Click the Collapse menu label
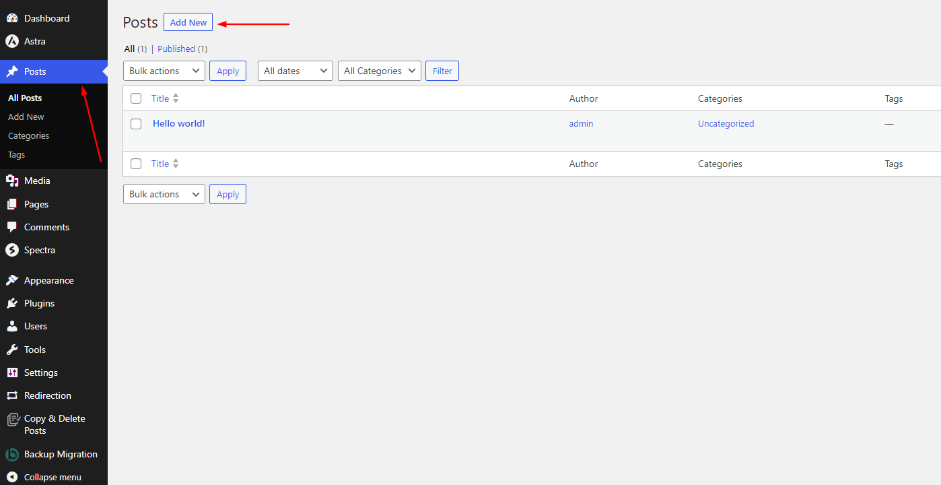The image size is (941, 485). point(53,477)
